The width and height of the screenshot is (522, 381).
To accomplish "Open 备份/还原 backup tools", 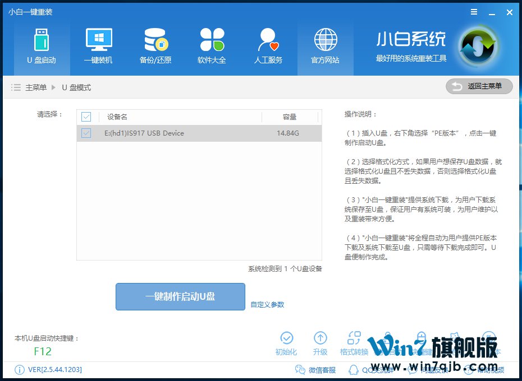I will tap(155, 47).
